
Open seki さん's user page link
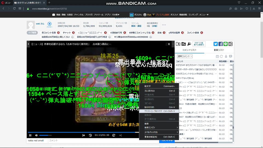click(x=40, y=24)
